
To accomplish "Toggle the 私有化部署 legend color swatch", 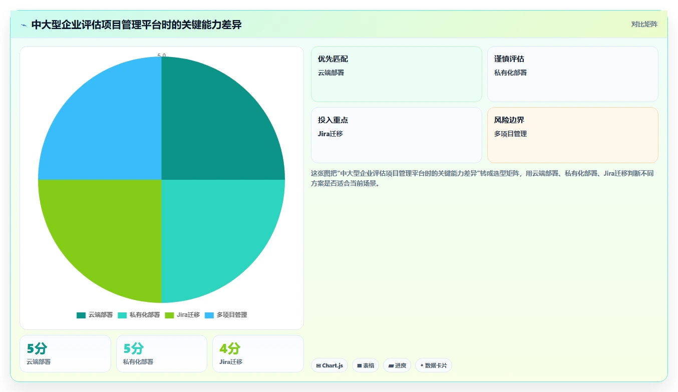I will [x=122, y=315].
